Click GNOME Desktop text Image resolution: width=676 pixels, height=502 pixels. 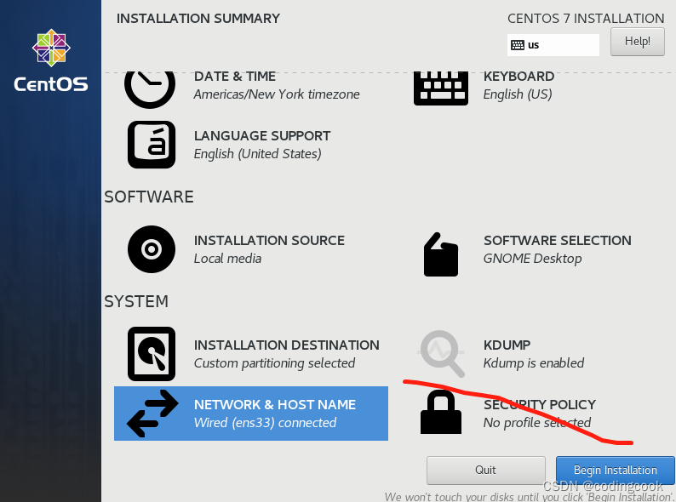(x=532, y=259)
